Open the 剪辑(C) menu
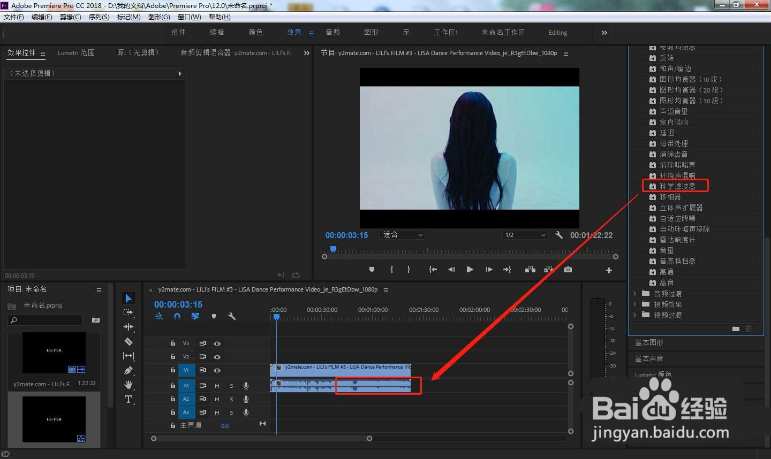This screenshot has height=459, width=771. [71, 17]
